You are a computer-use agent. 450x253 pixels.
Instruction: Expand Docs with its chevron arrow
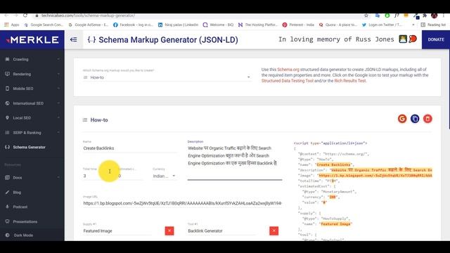point(58,178)
